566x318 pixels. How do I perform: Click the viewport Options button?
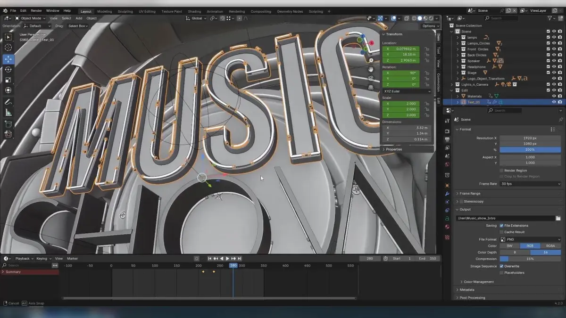click(430, 26)
